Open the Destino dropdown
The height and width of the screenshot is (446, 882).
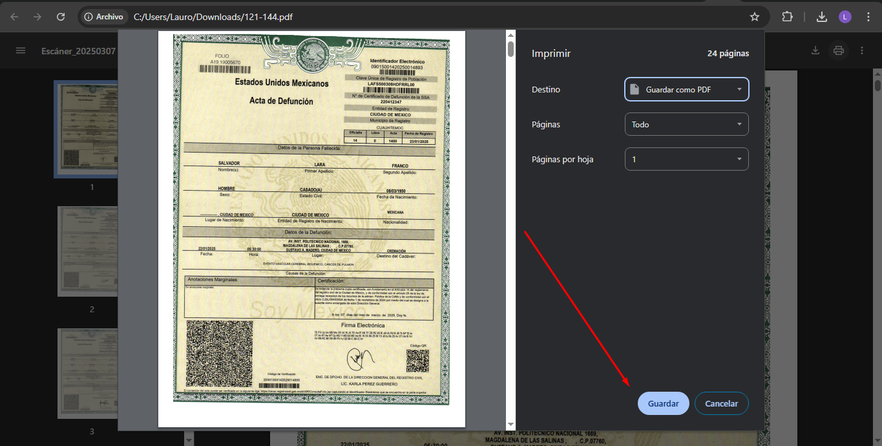tap(686, 89)
